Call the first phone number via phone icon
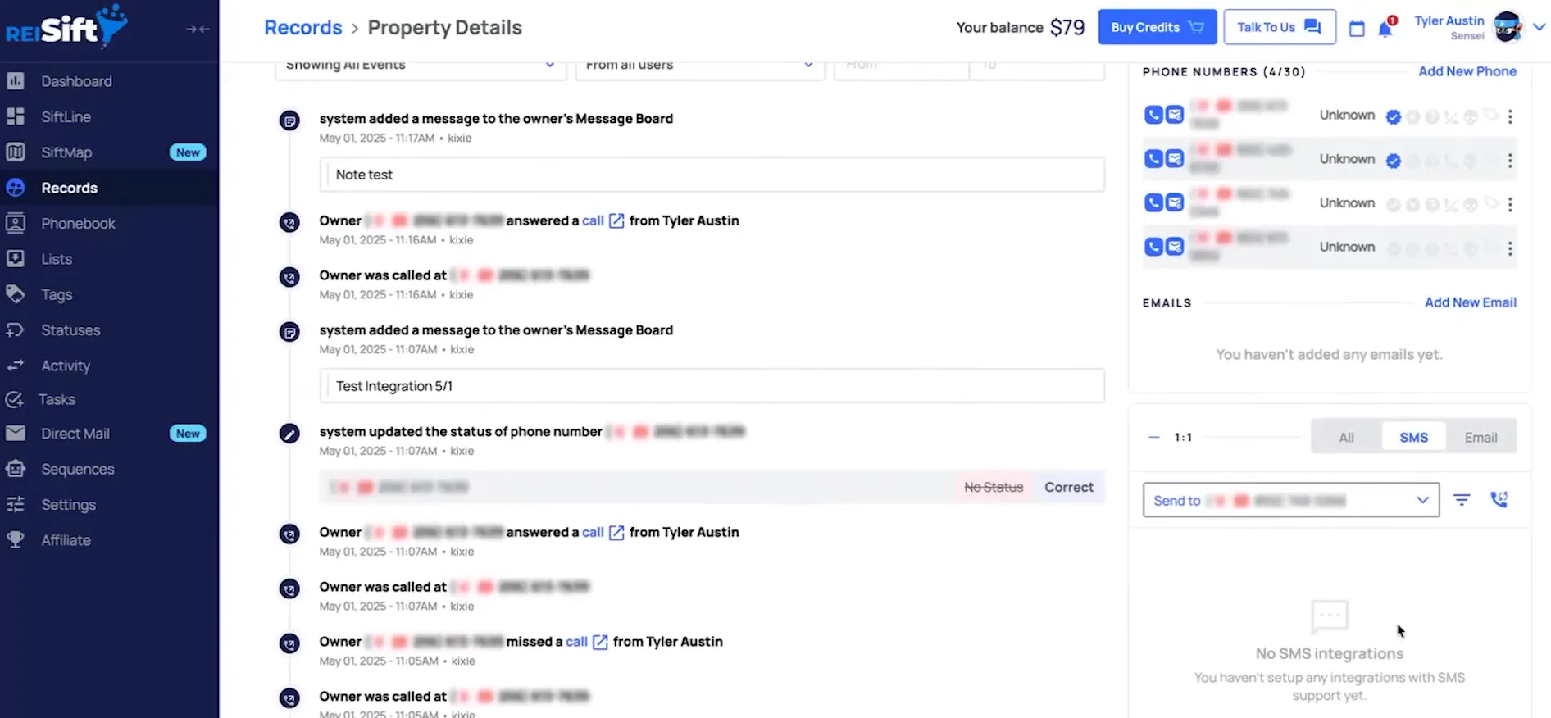The width and height of the screenshot is (1551, 718). coord(1153,115)
